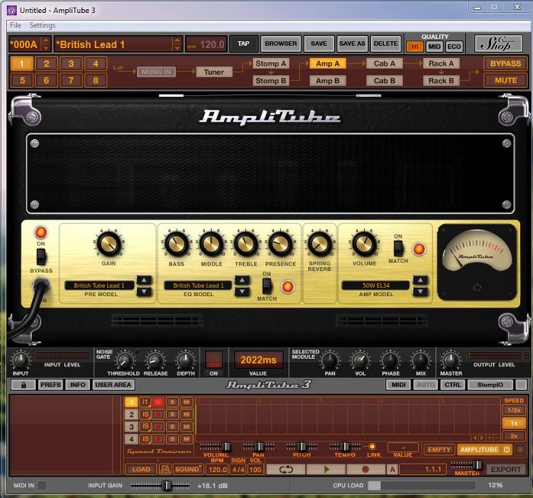Click the INPUT GAIN slider
Image resolution: width=533 pixels, height=498 pixels.
click(160, 486)
